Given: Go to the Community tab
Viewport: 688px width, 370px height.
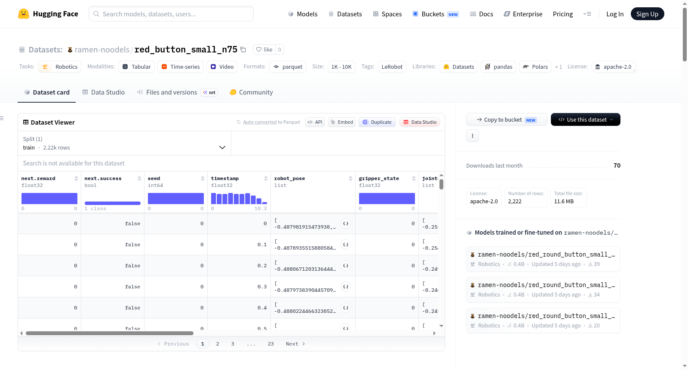Looking at the screenshot, I should point(252,92).
